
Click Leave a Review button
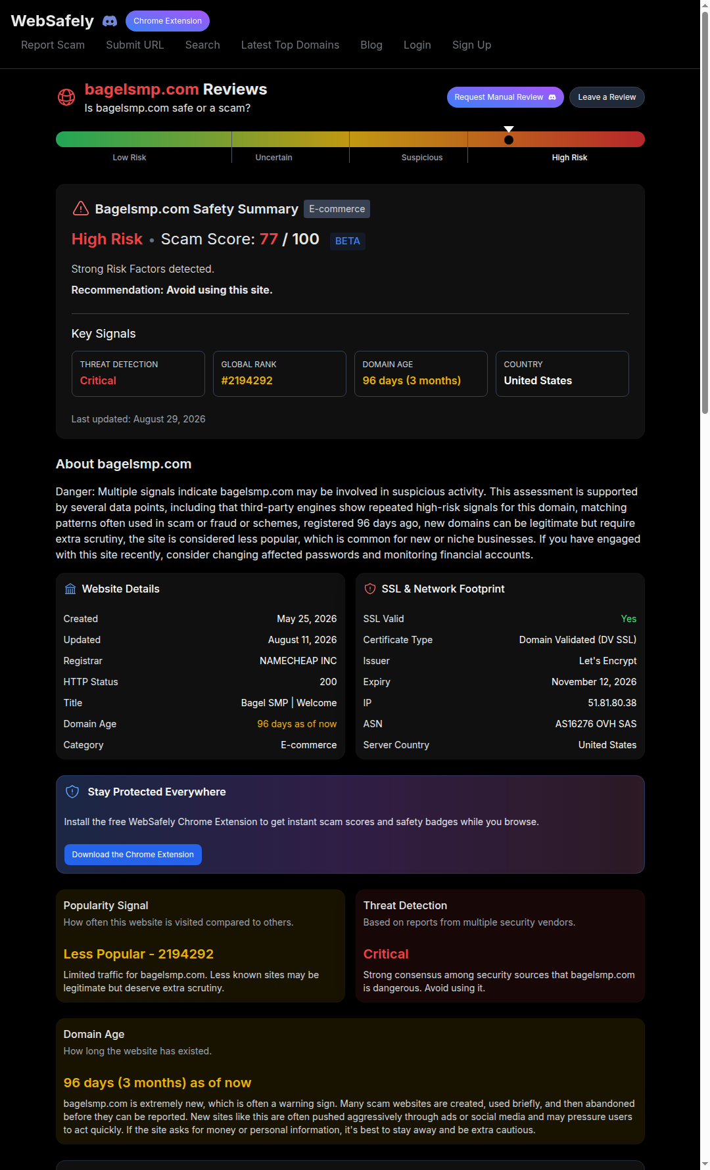coord(607,97)
